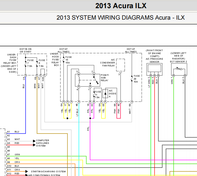Screen dimensions: 197x176
Task: Click the 'BRN' wire label at H9
Action: [35, 86]
